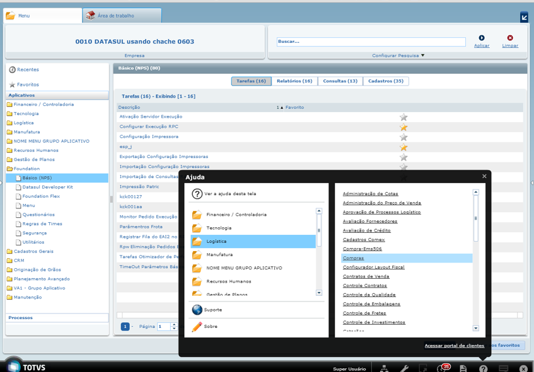Expand Configurar Pesquisa dropdown

(398, 55)
